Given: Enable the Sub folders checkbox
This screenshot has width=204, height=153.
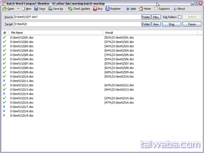Looking at the screenshot, I should pyautogui.click(x=180, y=17).
